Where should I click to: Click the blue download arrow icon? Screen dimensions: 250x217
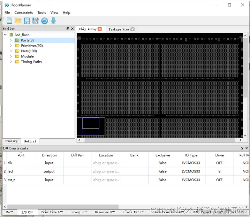tap(53, 21)
